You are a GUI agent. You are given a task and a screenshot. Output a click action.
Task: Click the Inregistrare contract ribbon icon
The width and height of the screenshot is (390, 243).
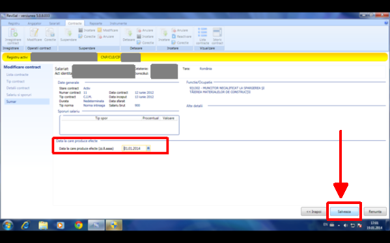click(x=13, y=36)
